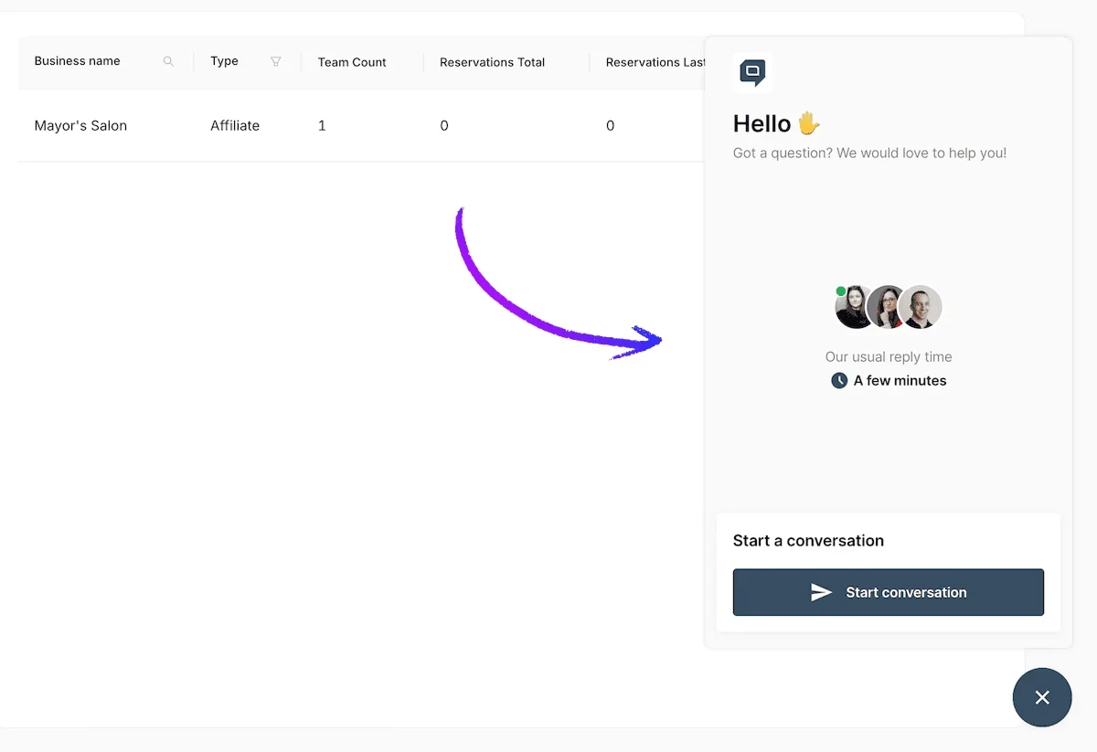Screen dimensions: 1097x752
Task: Click the Affiliate type cell
Action: 235,126
